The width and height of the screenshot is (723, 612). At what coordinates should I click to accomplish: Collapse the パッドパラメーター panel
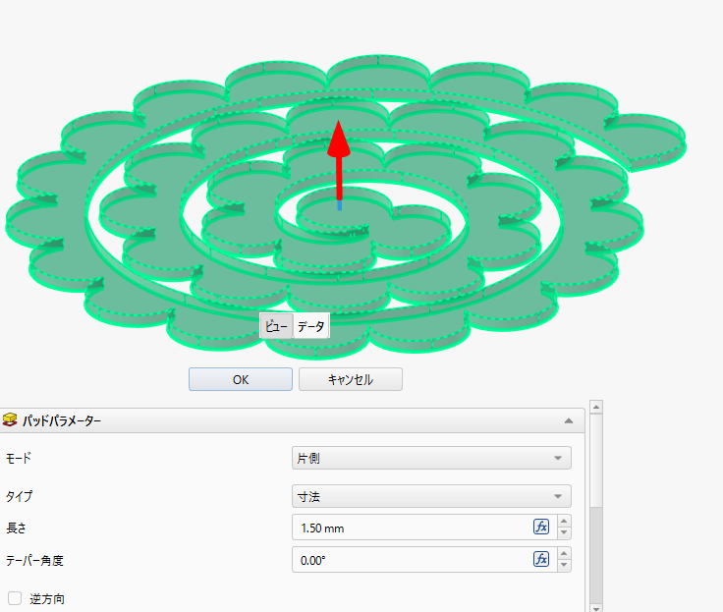(x=569, y=420)
